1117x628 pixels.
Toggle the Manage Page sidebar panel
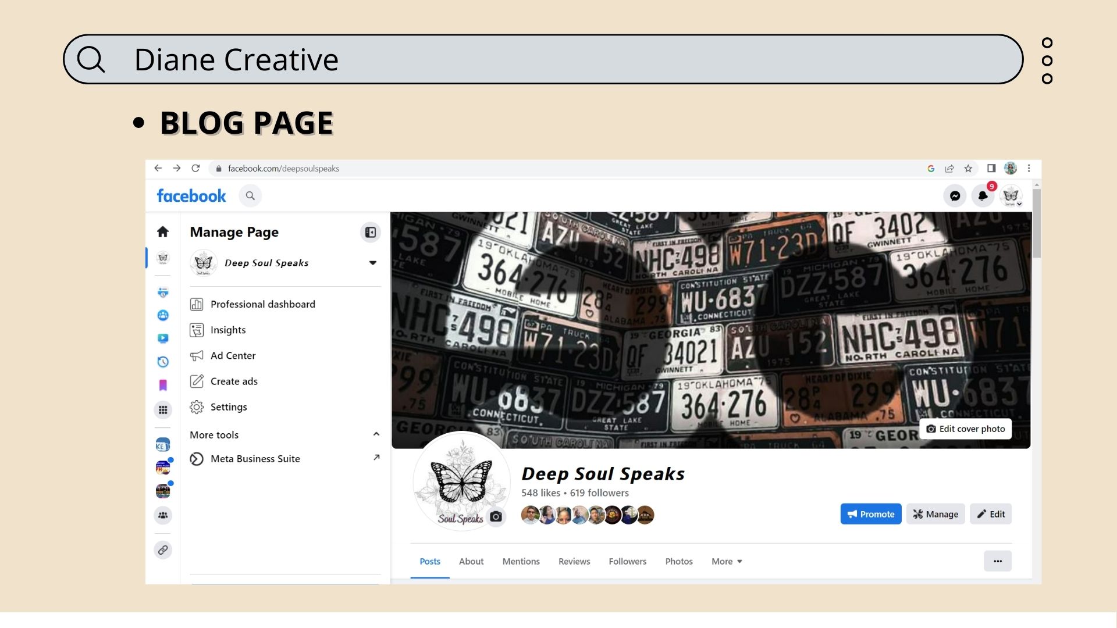pos(370,233)
